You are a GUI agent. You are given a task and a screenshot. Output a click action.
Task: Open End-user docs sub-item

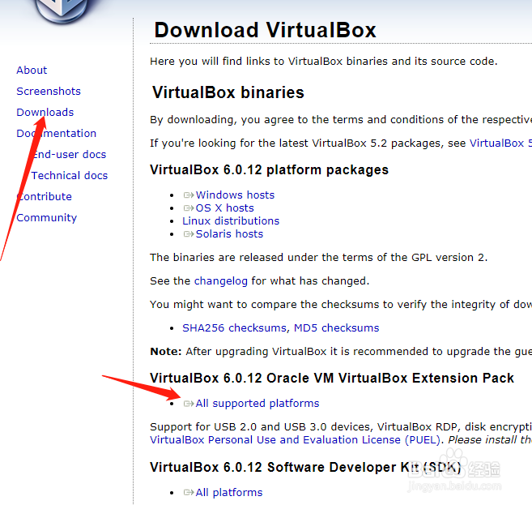(69, 155)
